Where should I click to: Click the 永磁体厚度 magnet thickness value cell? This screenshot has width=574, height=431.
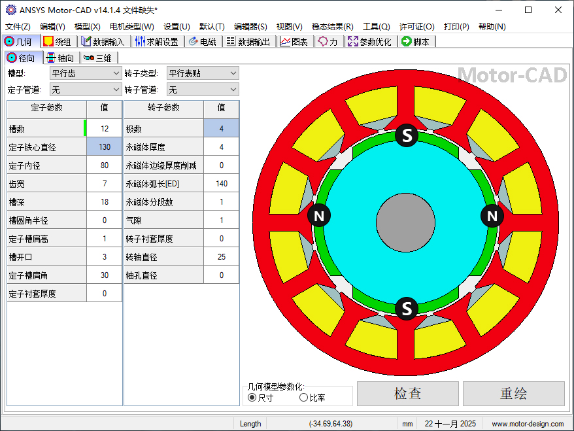(x=222, y=147)
